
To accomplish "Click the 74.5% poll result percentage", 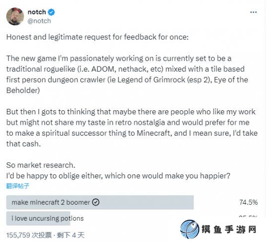I will click(248, 202).
